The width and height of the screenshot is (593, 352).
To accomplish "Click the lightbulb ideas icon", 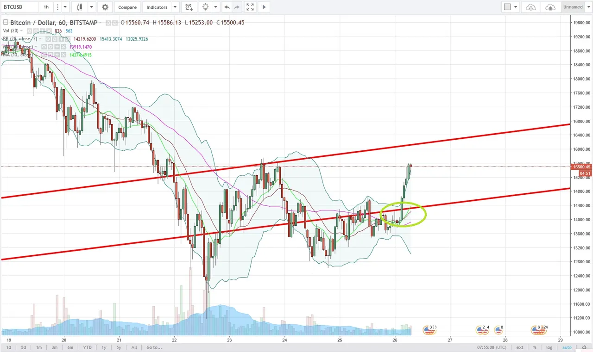I will (x=205, y=7).
